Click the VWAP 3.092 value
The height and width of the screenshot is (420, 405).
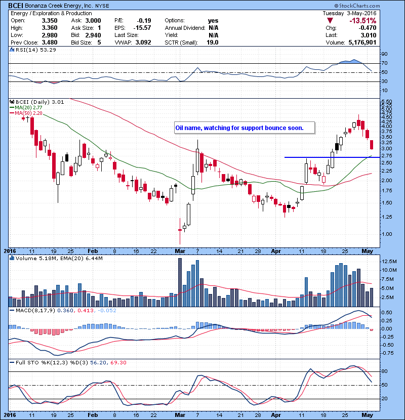[143, 43]
